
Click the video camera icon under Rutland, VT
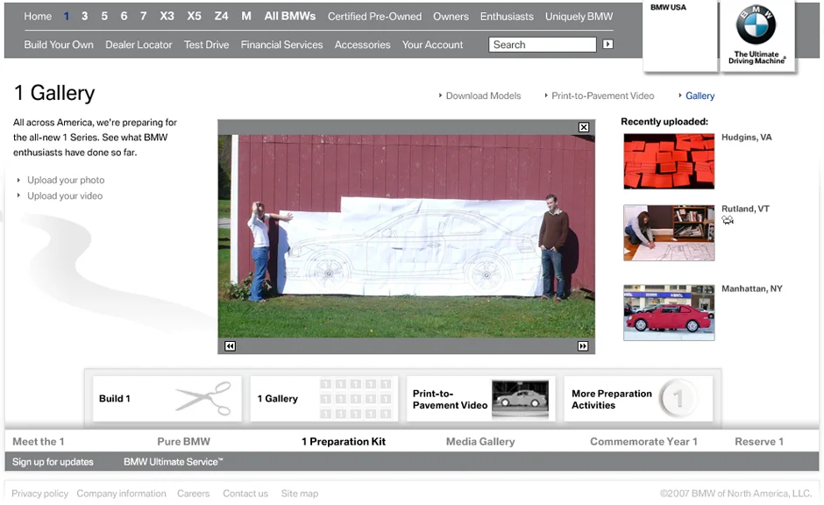728,220
